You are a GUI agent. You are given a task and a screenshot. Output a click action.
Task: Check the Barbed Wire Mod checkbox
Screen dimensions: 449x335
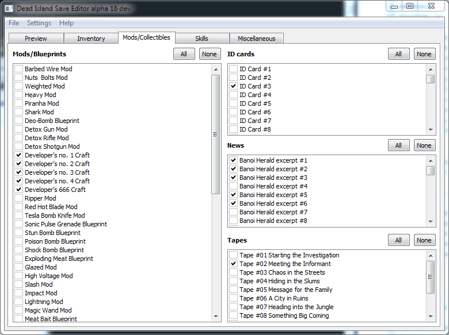[18, 69]
